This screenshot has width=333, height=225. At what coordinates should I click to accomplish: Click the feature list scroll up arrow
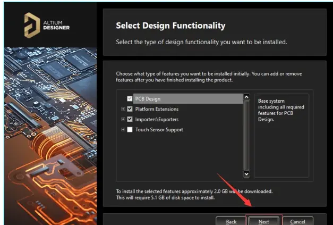pos(246,97)
